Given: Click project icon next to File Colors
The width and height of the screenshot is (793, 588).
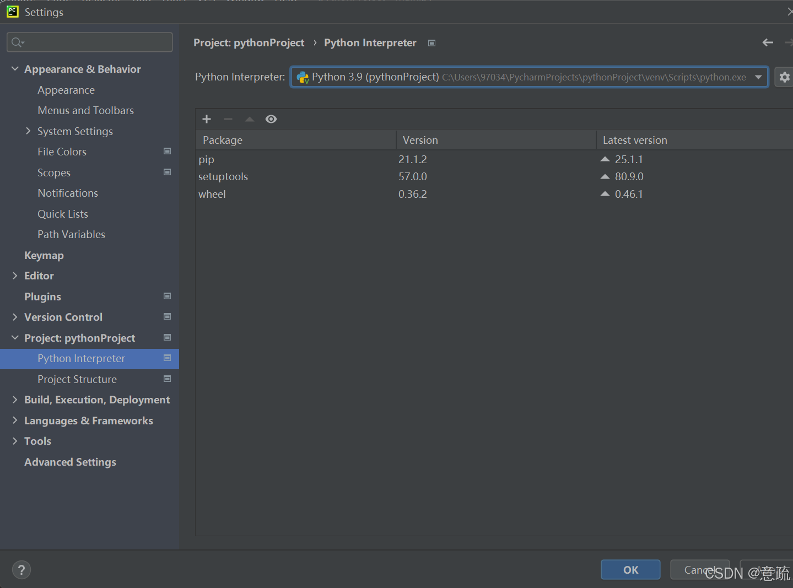Looking at the screenshot, I should (168, 151).
